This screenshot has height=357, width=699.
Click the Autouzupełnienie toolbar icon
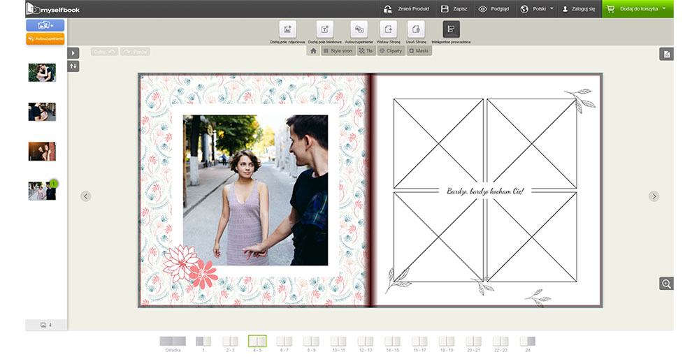358,29
